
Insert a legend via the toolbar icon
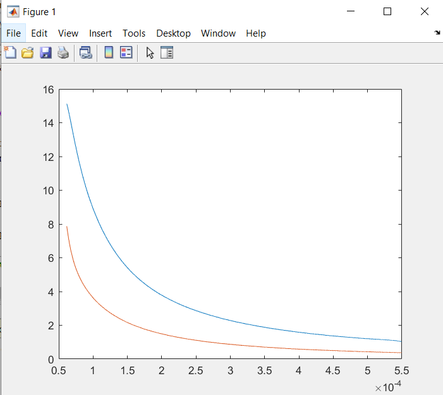pos(126,52)
